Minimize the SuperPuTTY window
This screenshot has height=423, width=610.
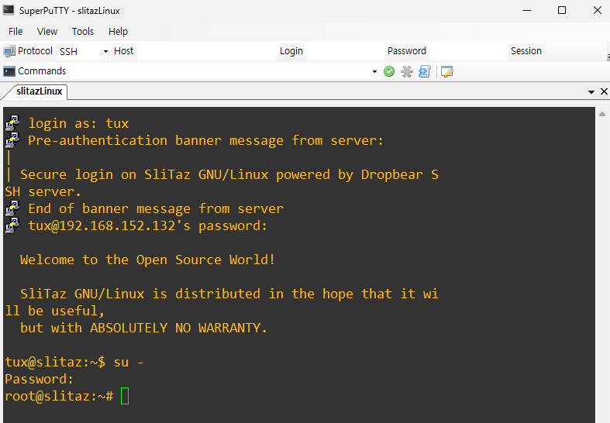[x=527, y=10]
